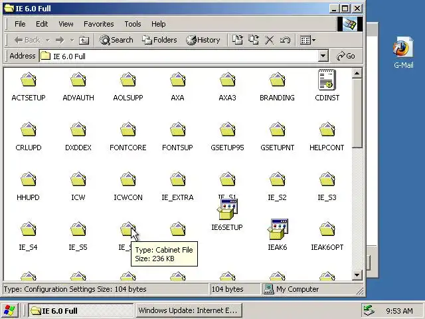Click the Move To toolbar icon

(x=238, y=40)
